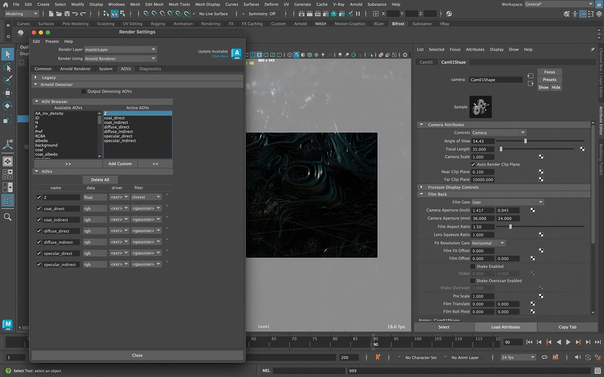Select the Scale tool

point(8,119)
